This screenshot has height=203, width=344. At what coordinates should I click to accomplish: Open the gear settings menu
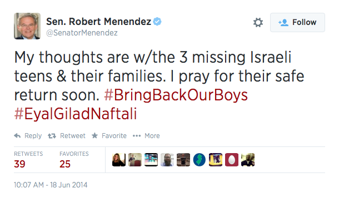click(258, 22)
